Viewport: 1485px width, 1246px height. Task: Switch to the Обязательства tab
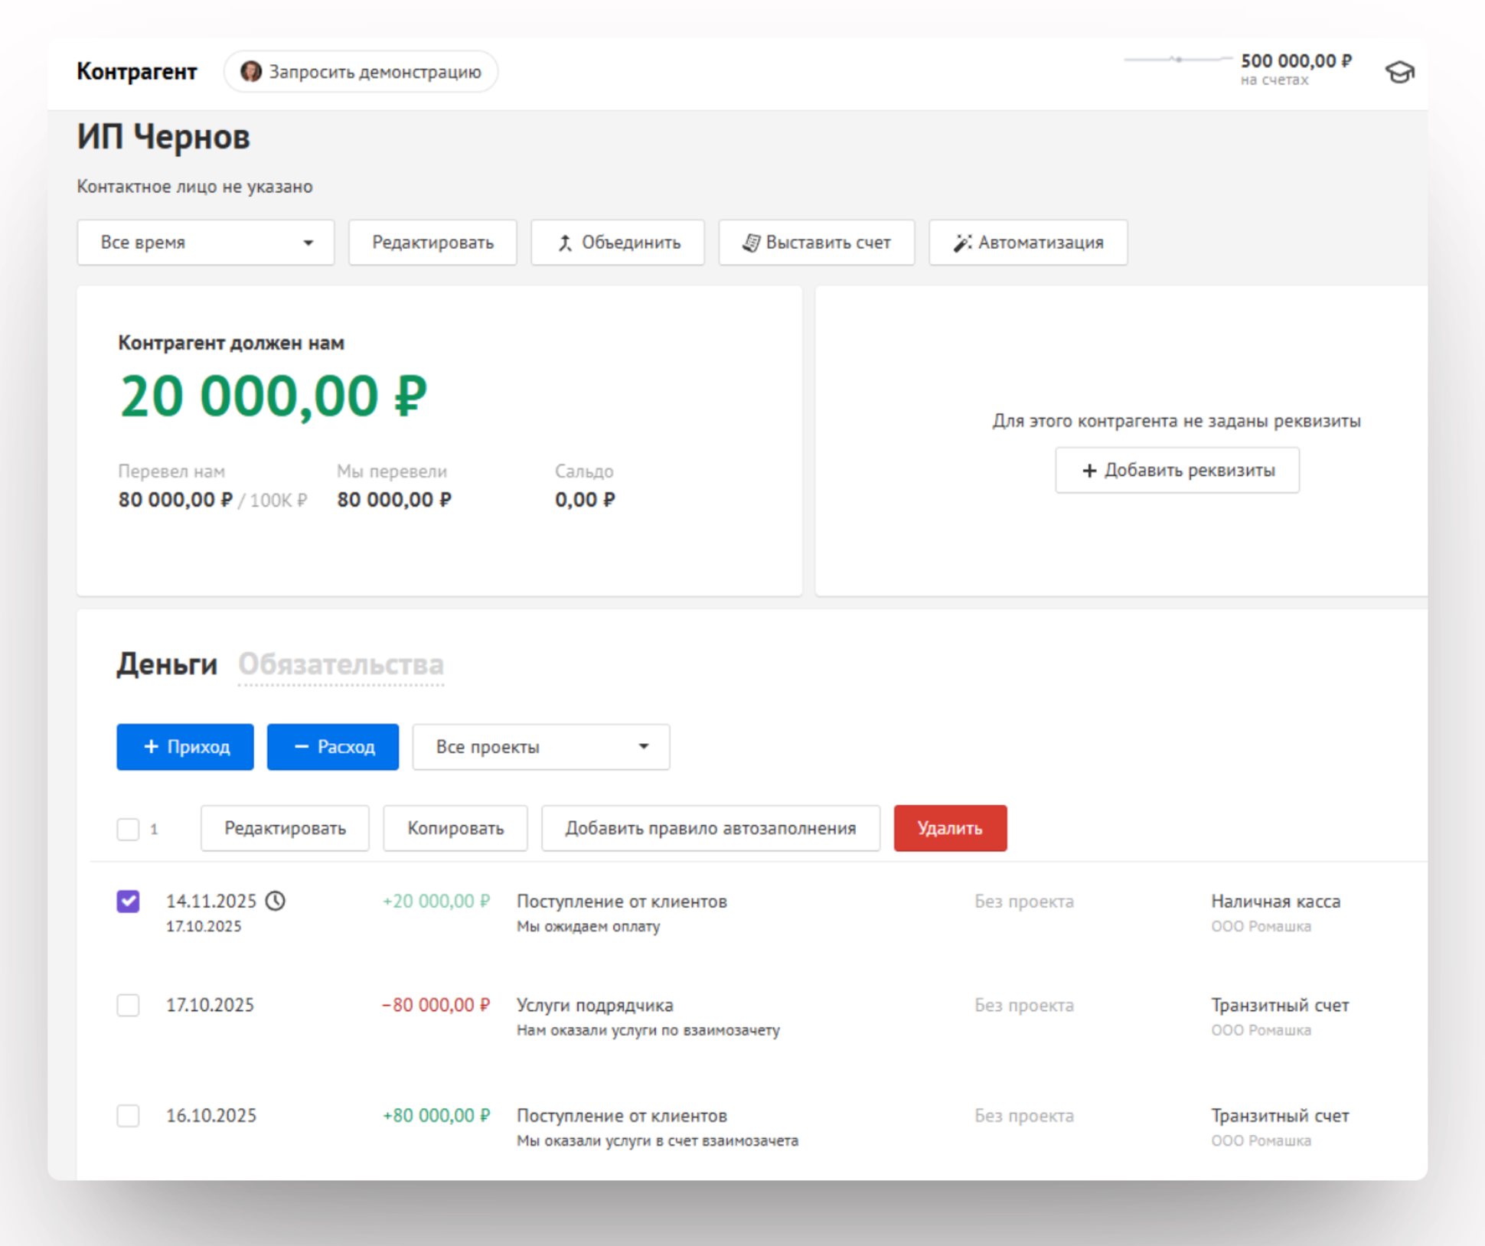click(x=341, y=664)
